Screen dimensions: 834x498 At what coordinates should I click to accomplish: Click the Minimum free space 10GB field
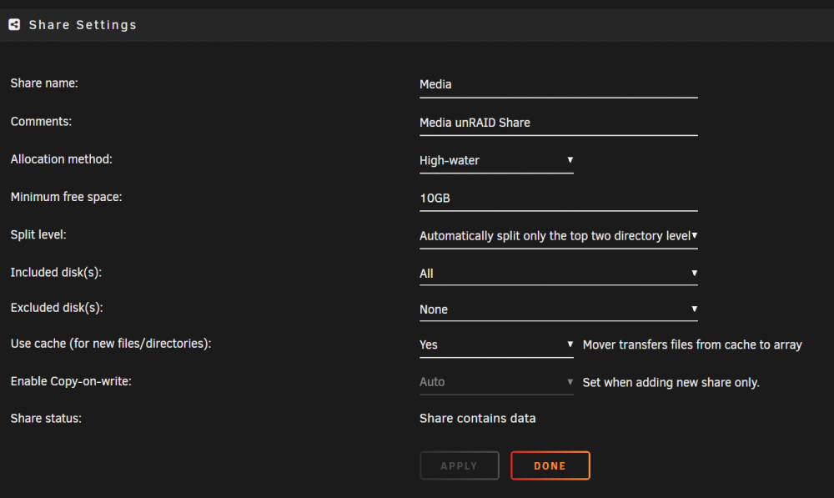(559, 198)
